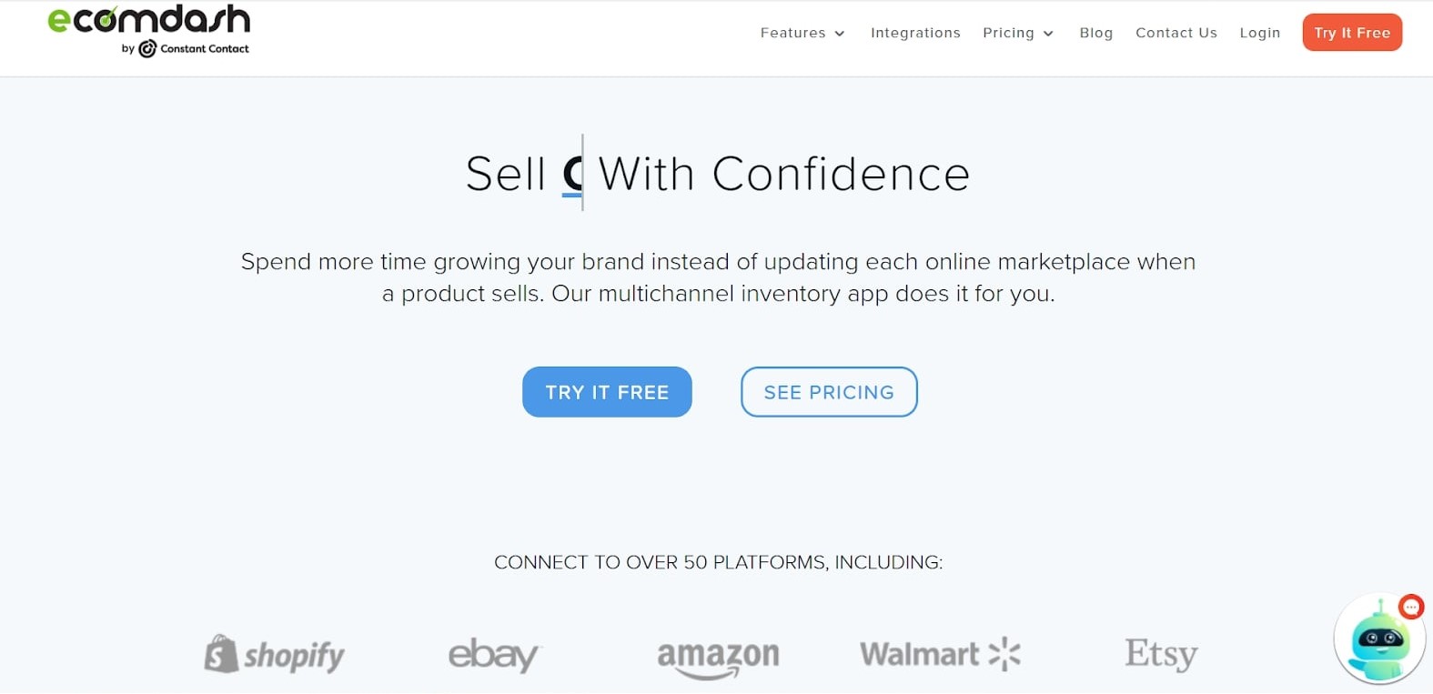This screenshot has height=694, width=1433.
Task: Click the eBay platform logo
Action: [x=494, y=655]
